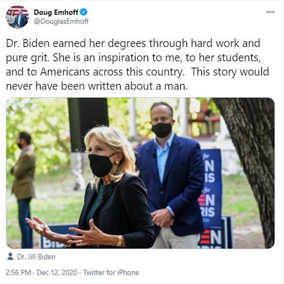
Task: Click the Dec 12, 2020 date
Action: pos(57,272)
